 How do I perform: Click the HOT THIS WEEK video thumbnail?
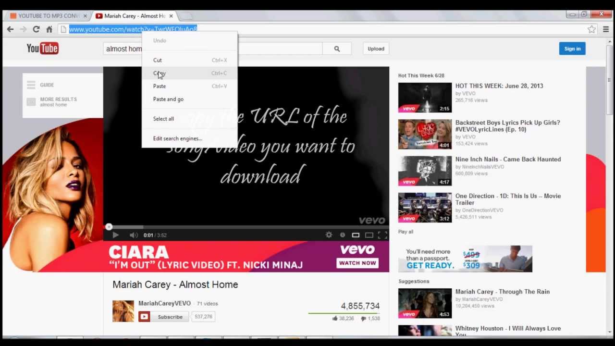pyautogui.click(x=425, y=98)
